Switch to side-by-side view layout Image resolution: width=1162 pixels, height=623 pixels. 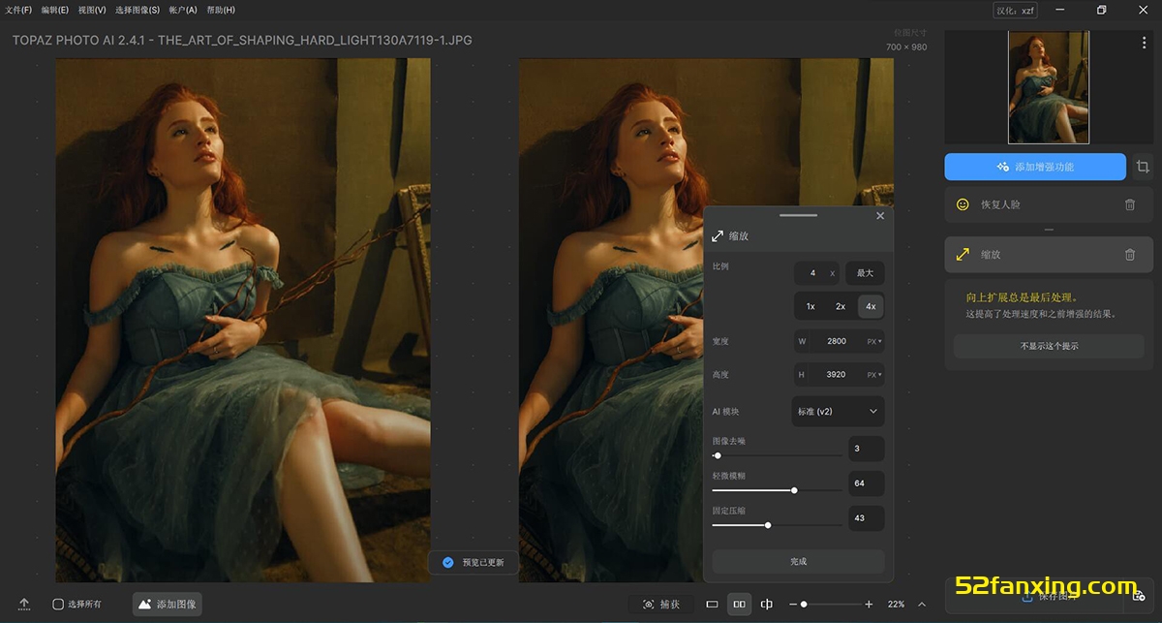[x=740, y=604]
